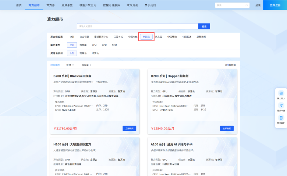The height and width of the screenshot is (176, 287).
Task: Toggle the 购买量 sort arrows
Action: (x=91, y=65)
